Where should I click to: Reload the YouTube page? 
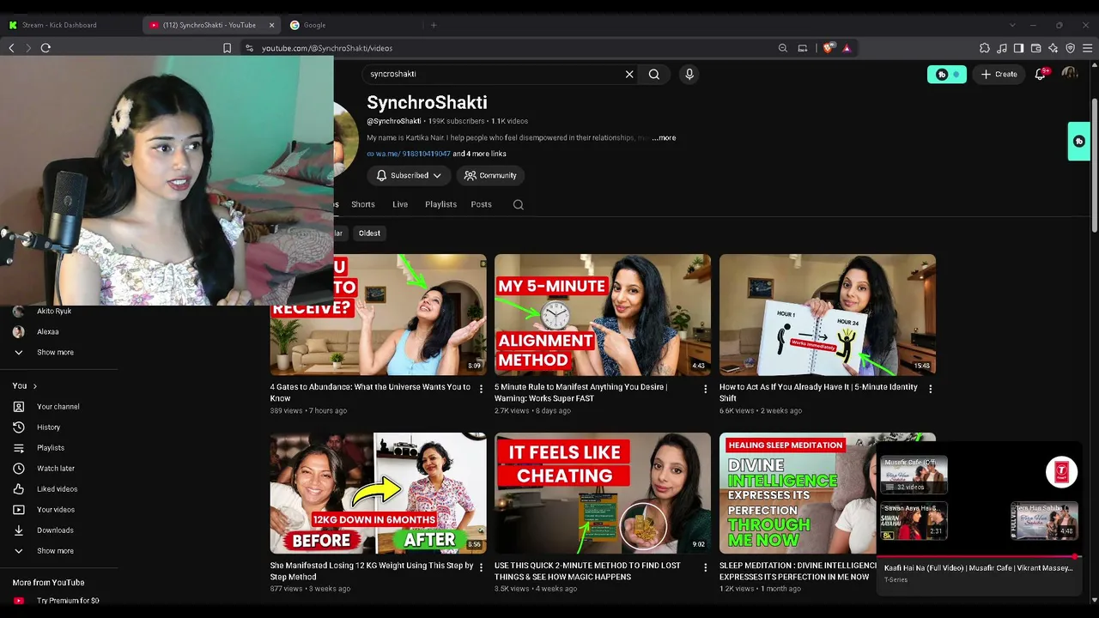pos(46,48)
